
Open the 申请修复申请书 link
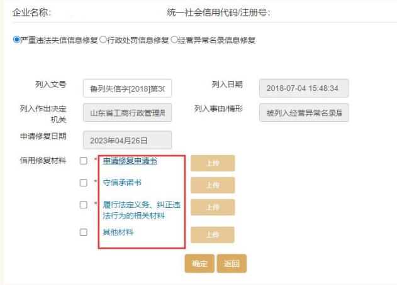[130, 161]
